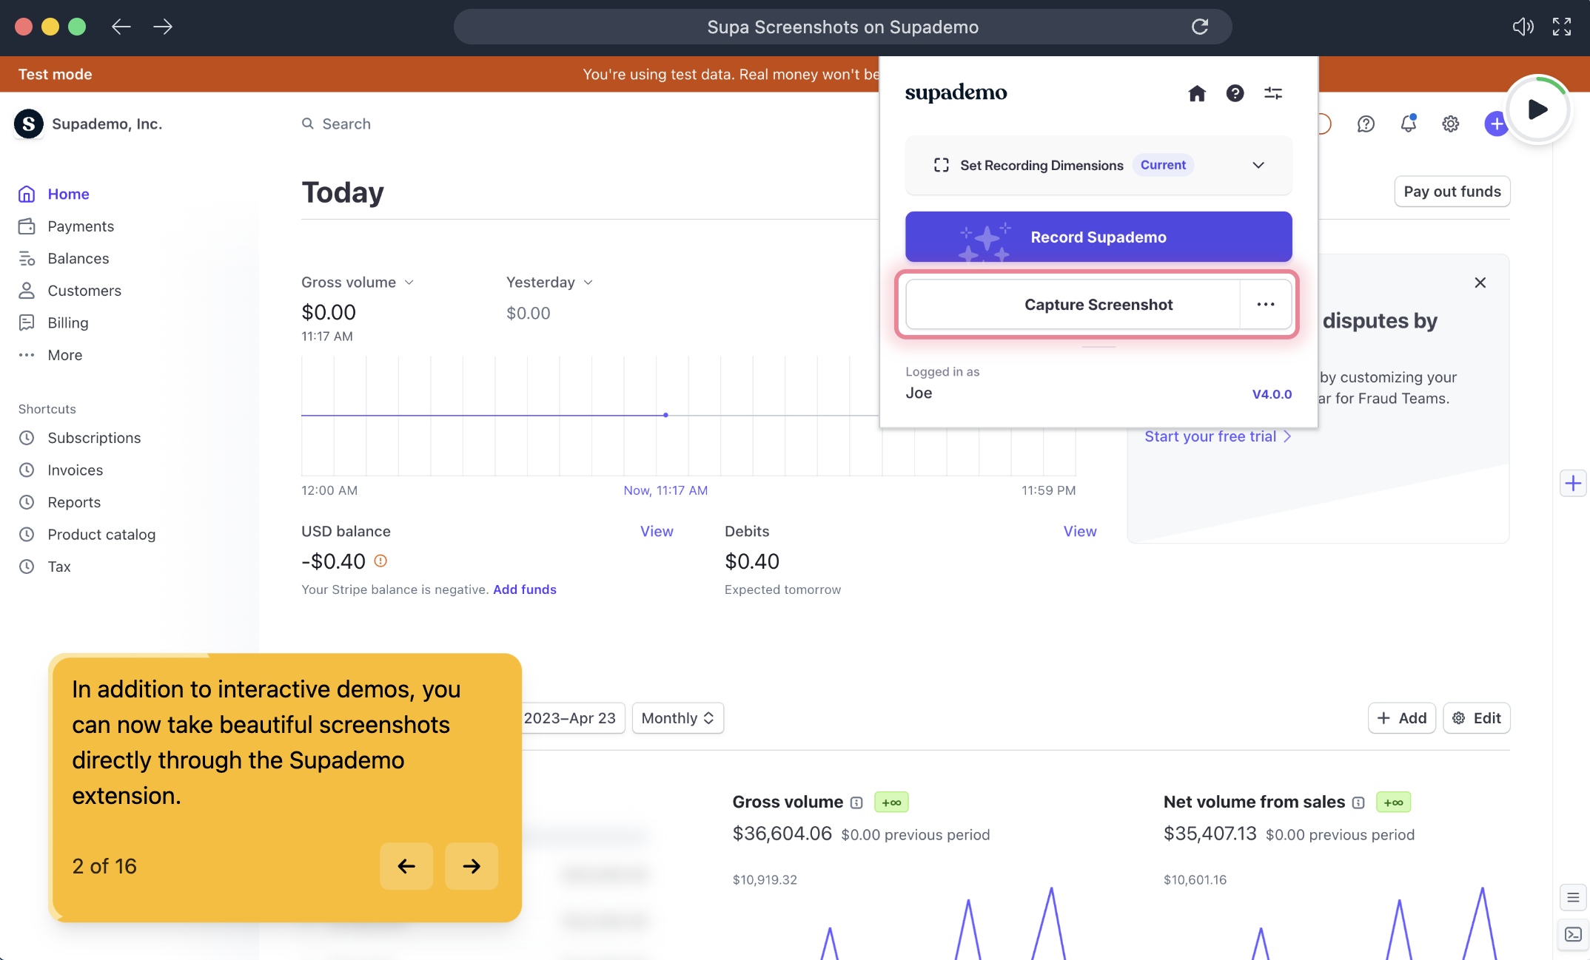This screenshot has width=1590, height=960.
Task: Open the notifications bell icon
Action: 1408,124
